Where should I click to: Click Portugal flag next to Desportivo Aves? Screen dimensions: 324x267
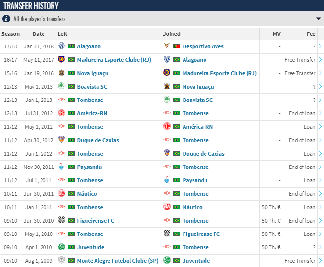click(177, 46)
